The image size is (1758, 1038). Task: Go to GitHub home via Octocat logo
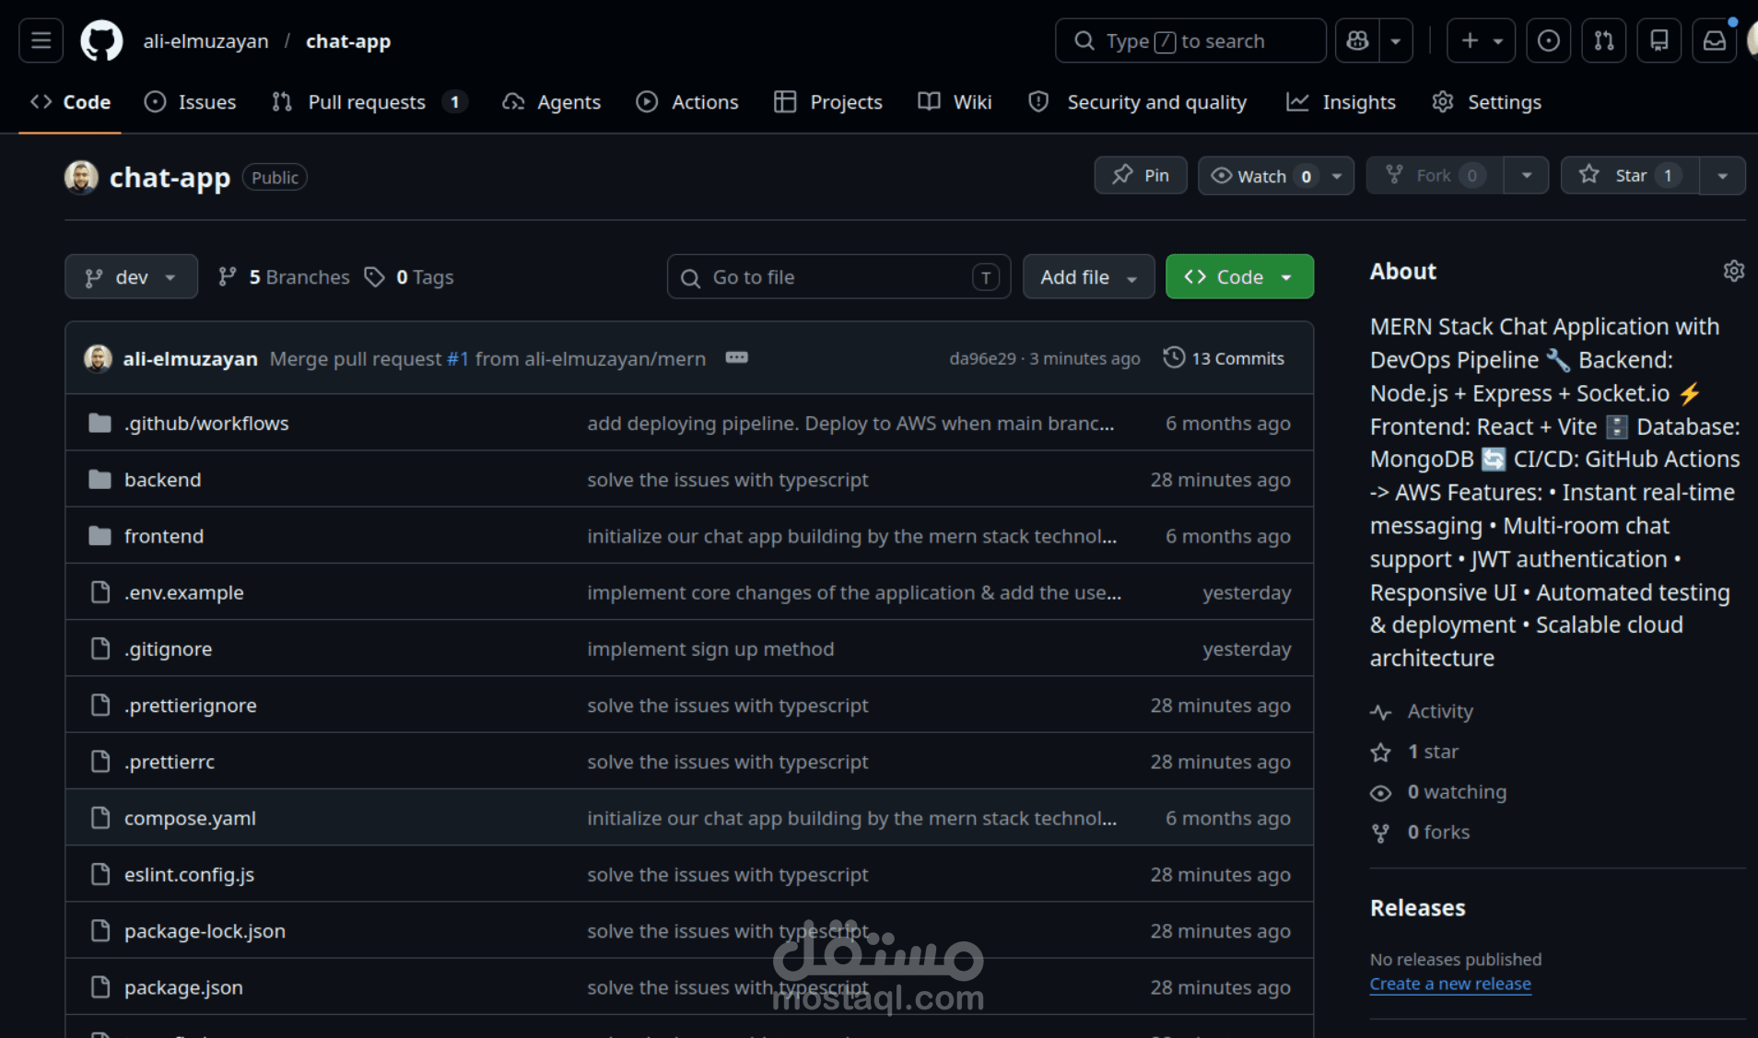tap(101, 41)
